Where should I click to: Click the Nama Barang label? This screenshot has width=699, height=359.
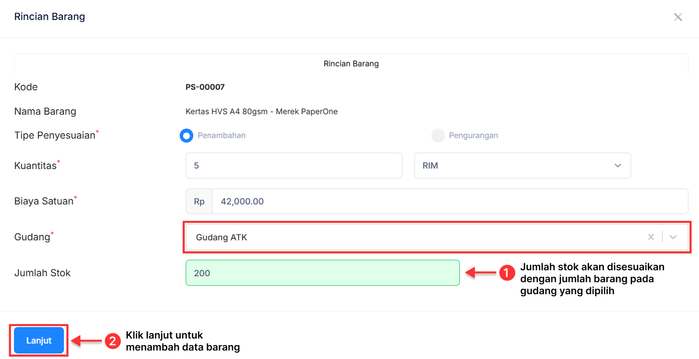pos(45,112)
